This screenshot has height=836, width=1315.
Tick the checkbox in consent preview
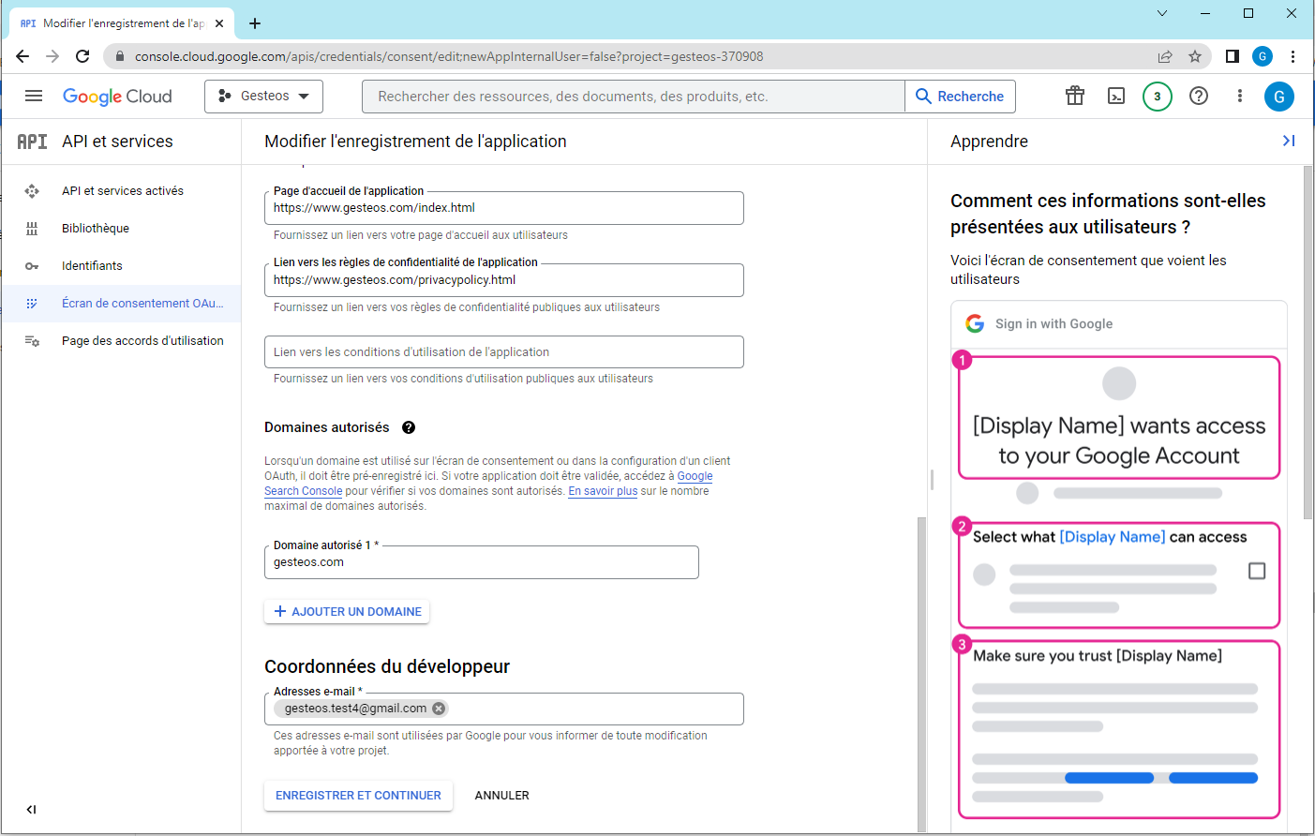coord(1257,571)
